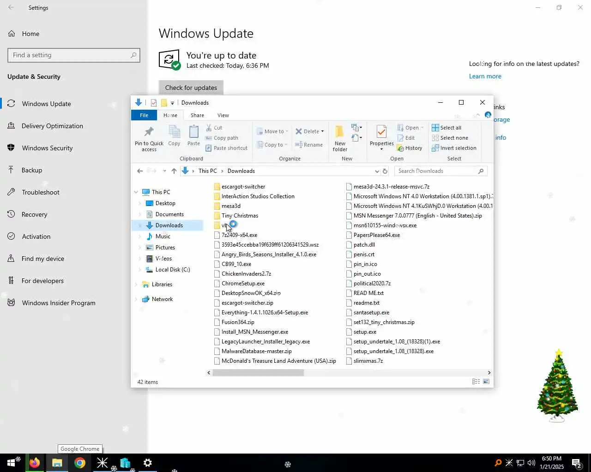Click the Edit command in Open group
This screenshot has height=472, width=591.
point(405,138)
